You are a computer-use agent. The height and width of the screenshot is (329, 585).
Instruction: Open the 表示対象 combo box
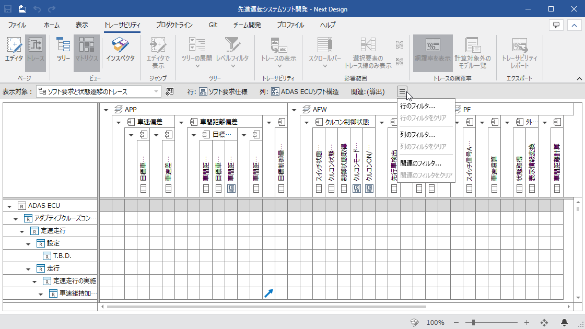[x=99, y=92]
